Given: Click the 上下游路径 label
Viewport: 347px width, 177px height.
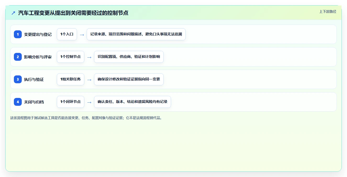Looking at the screenshot, I should pos(328,12).
